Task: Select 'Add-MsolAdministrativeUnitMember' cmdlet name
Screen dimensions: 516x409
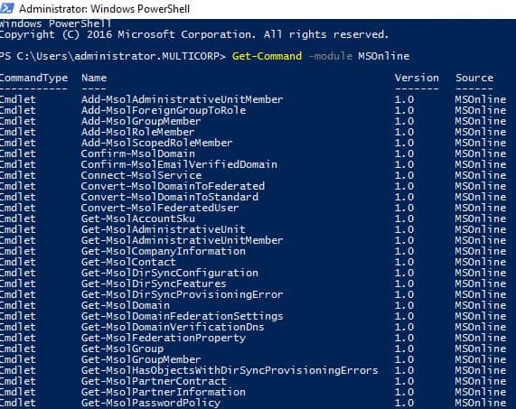Action: pos(182,99)
